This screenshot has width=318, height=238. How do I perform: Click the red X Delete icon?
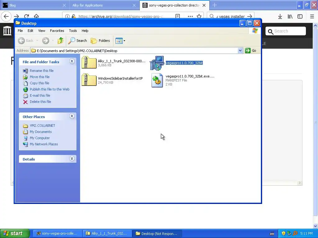[x=25, y=102]
